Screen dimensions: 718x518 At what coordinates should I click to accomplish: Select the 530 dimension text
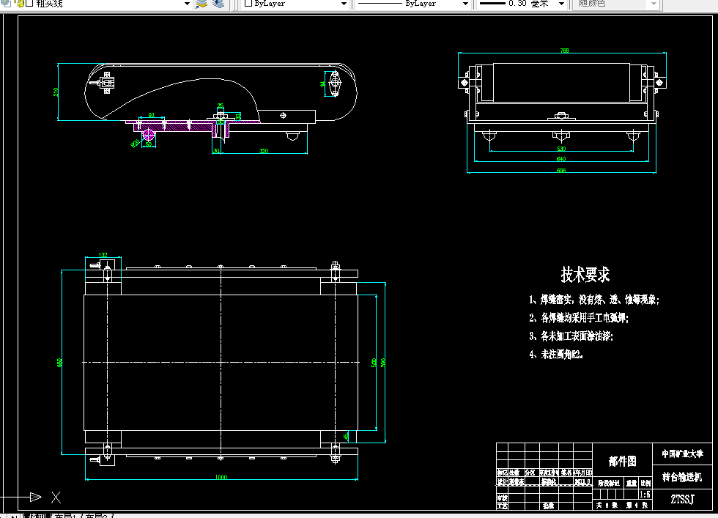[561, 149]
